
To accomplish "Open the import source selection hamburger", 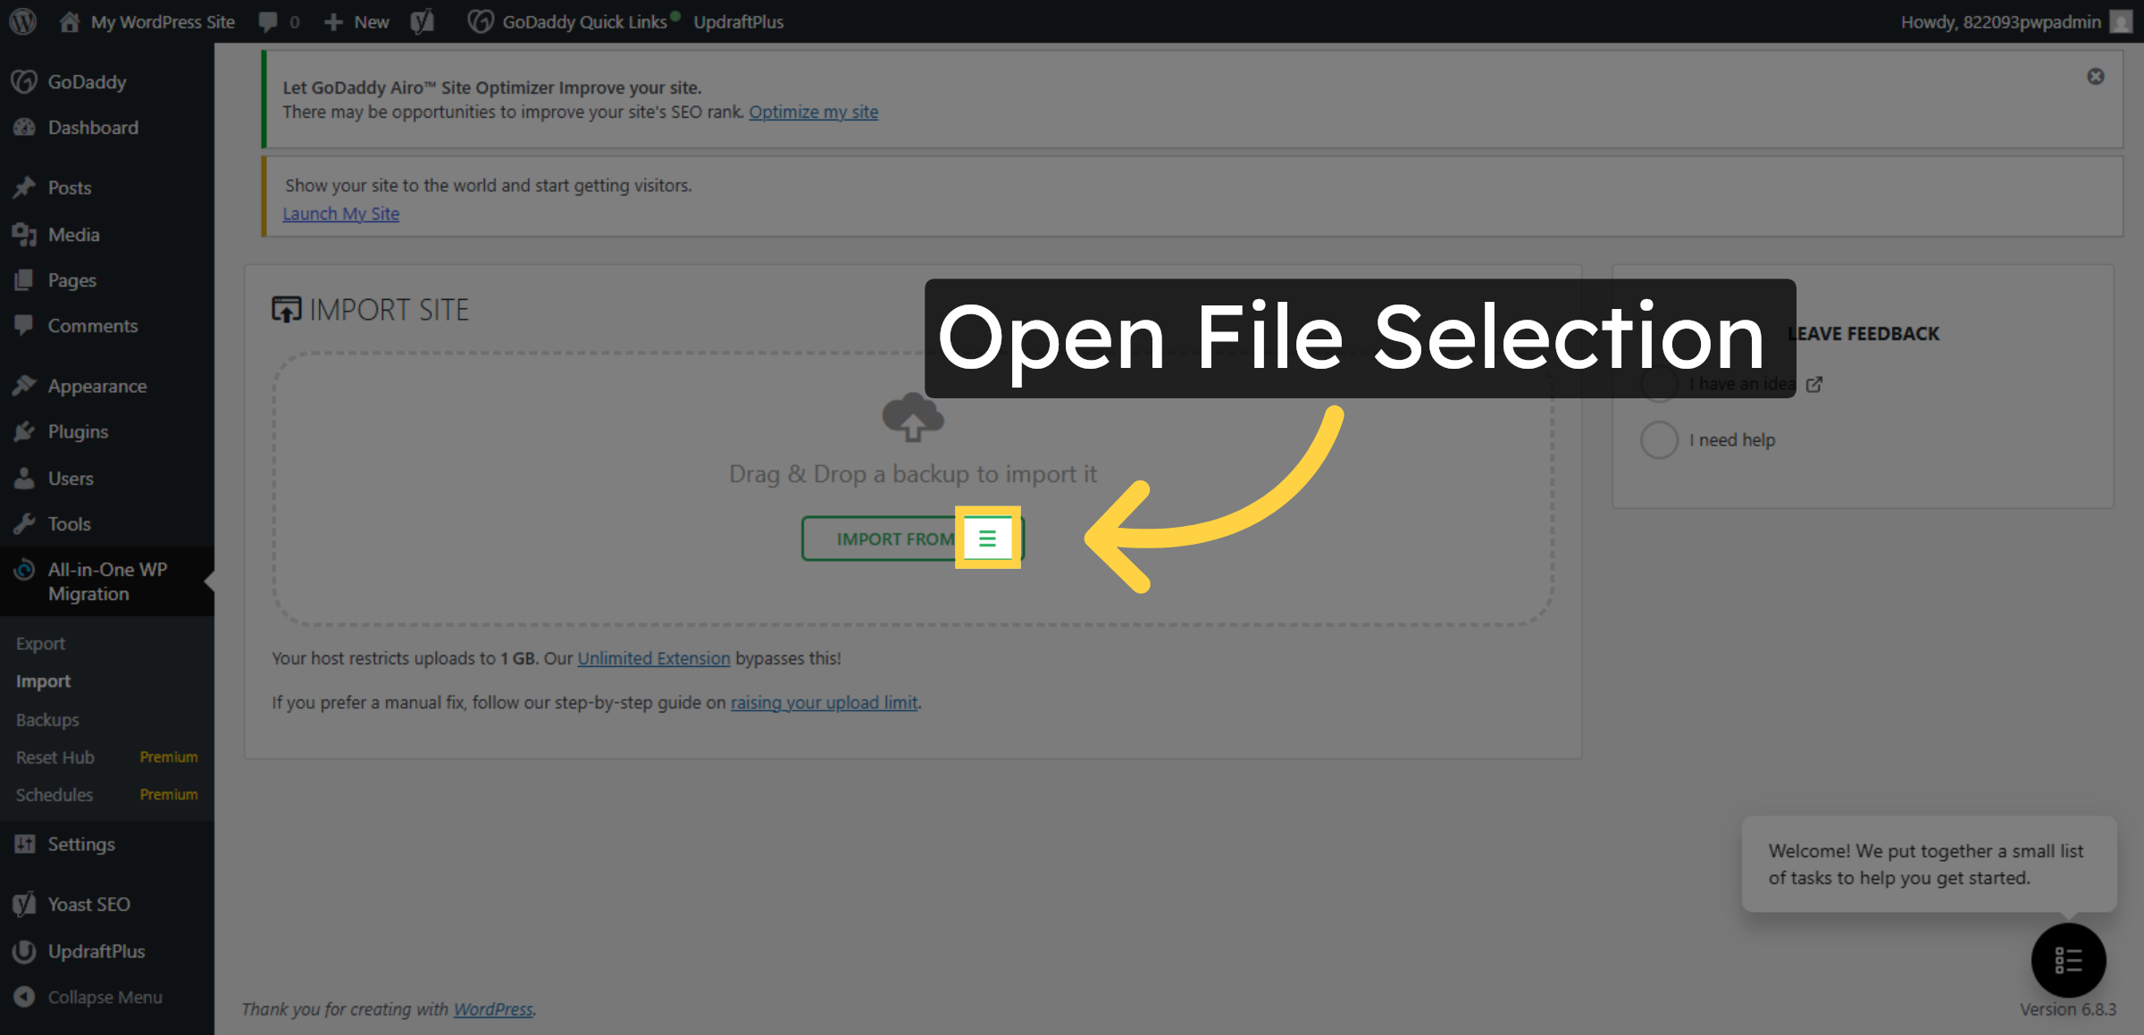I will pyautogui.click(x=988, y=538).
